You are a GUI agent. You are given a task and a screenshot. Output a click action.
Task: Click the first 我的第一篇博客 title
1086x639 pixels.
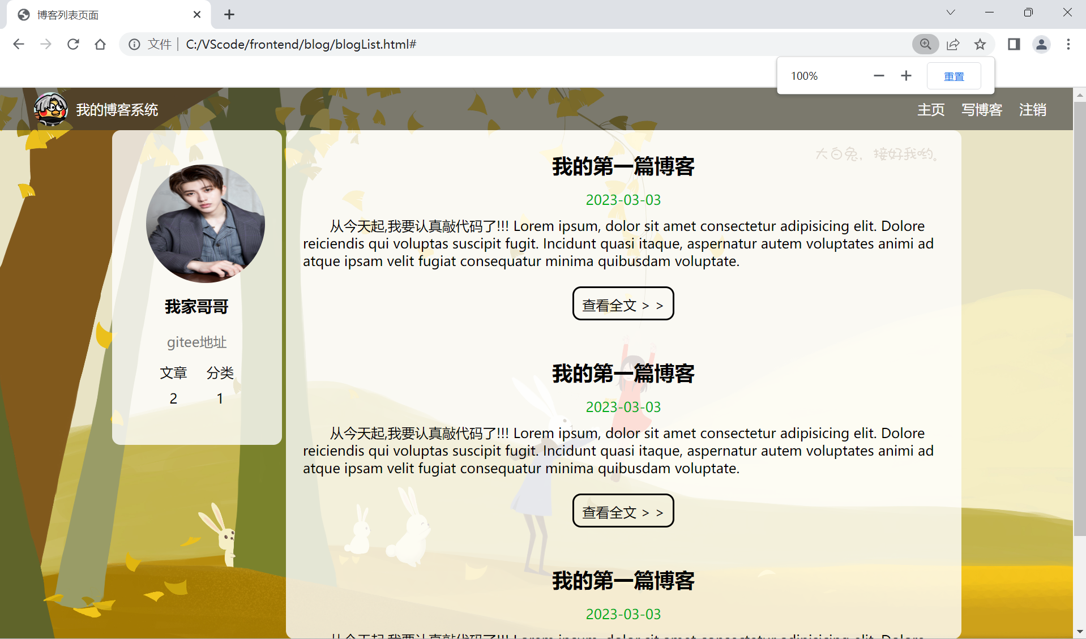(623, 167)
